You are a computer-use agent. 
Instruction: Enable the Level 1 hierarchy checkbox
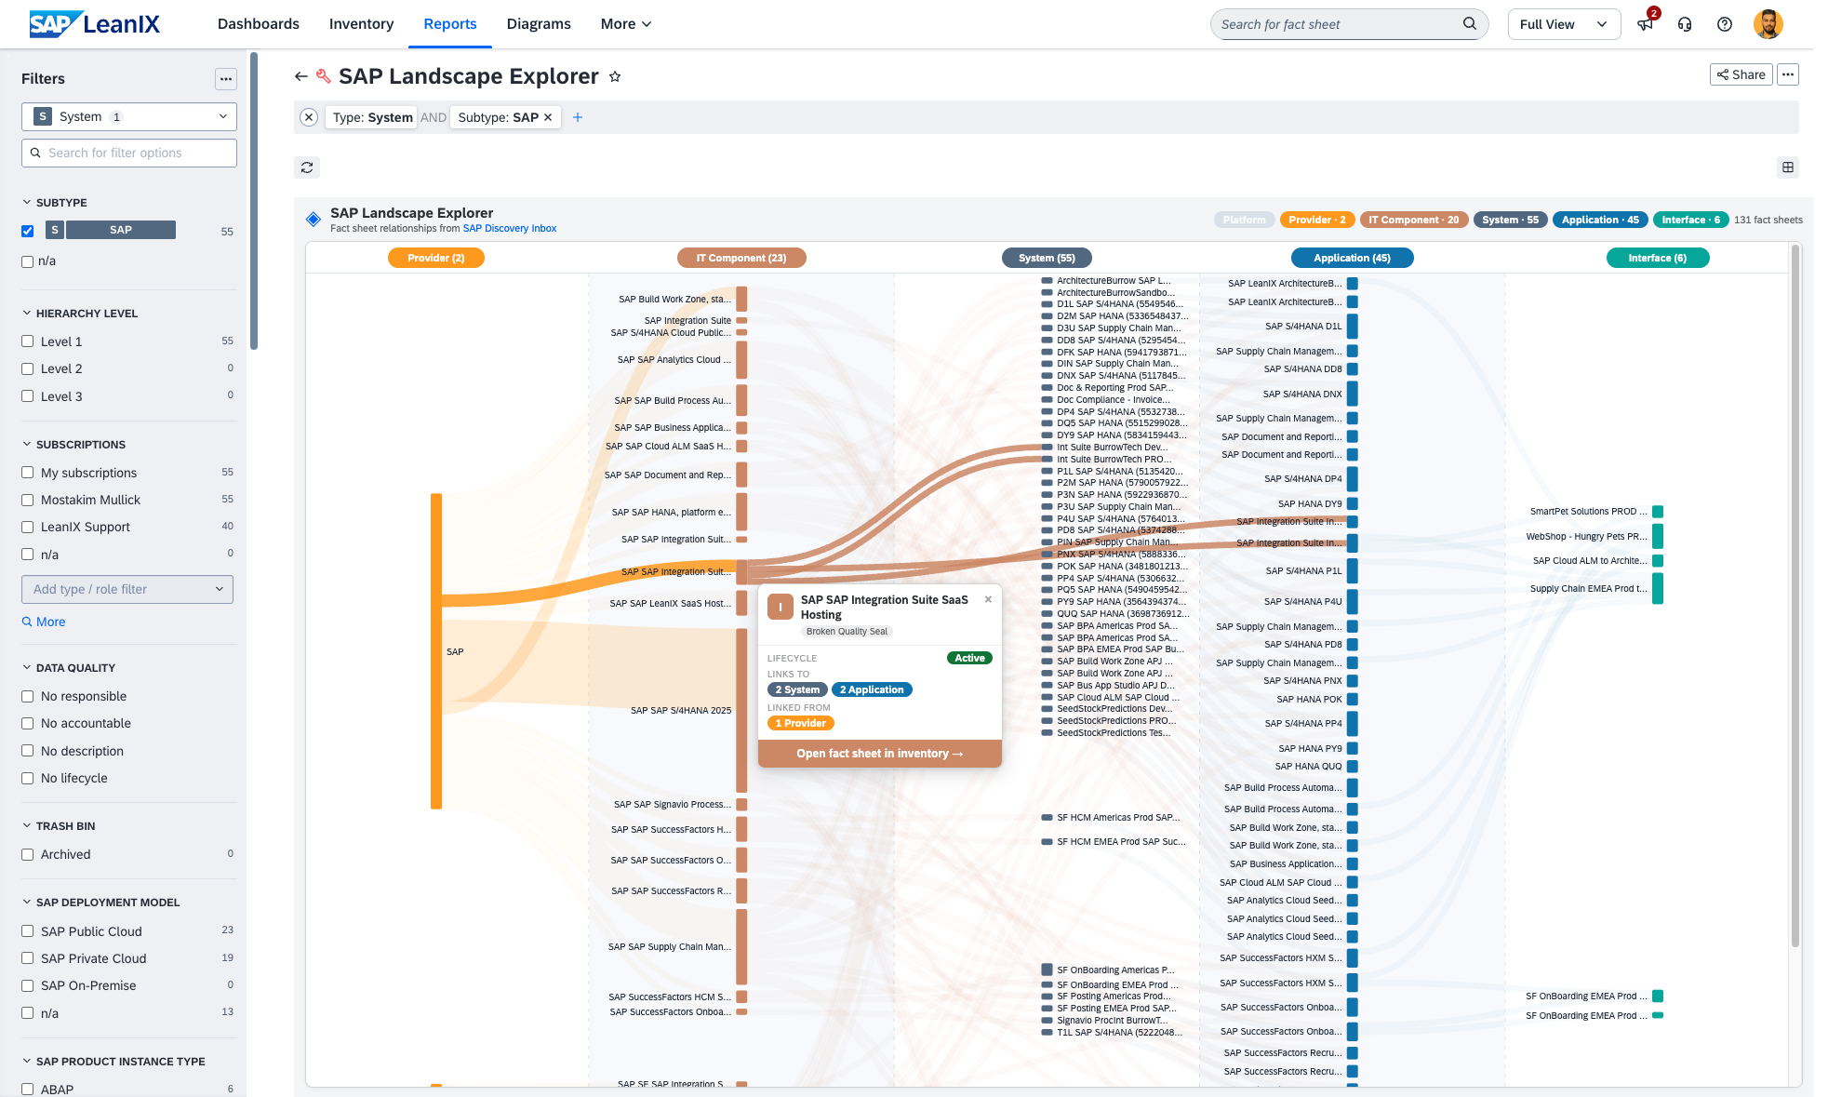pyautogui.click(x=28, y=341)
